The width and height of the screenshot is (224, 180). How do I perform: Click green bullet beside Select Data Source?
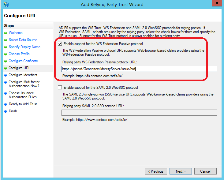click(x=6, y=40)
